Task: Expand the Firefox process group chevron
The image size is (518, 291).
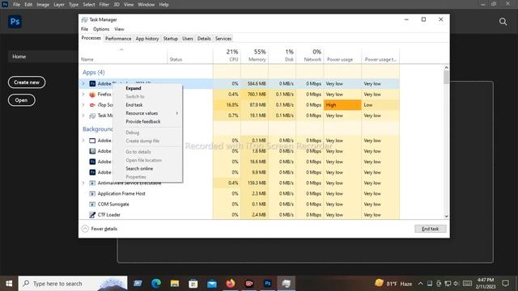Action: [83, 95]
